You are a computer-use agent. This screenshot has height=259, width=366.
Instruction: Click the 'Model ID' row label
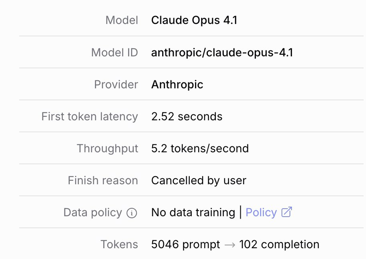[115, 52]
